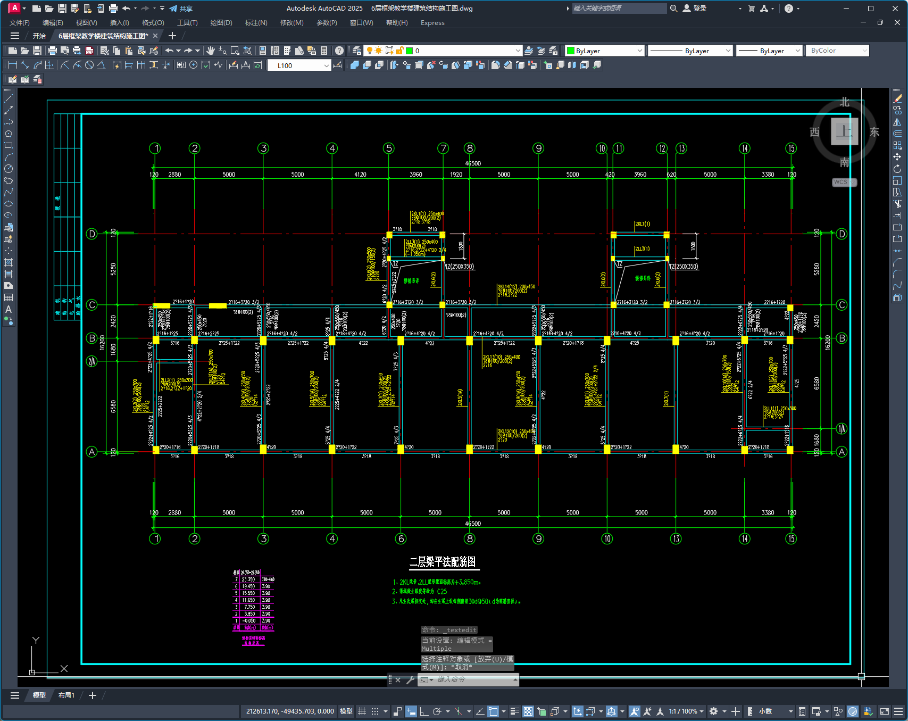Open the QuickCalc calculator icon

(x=324, y=51)
